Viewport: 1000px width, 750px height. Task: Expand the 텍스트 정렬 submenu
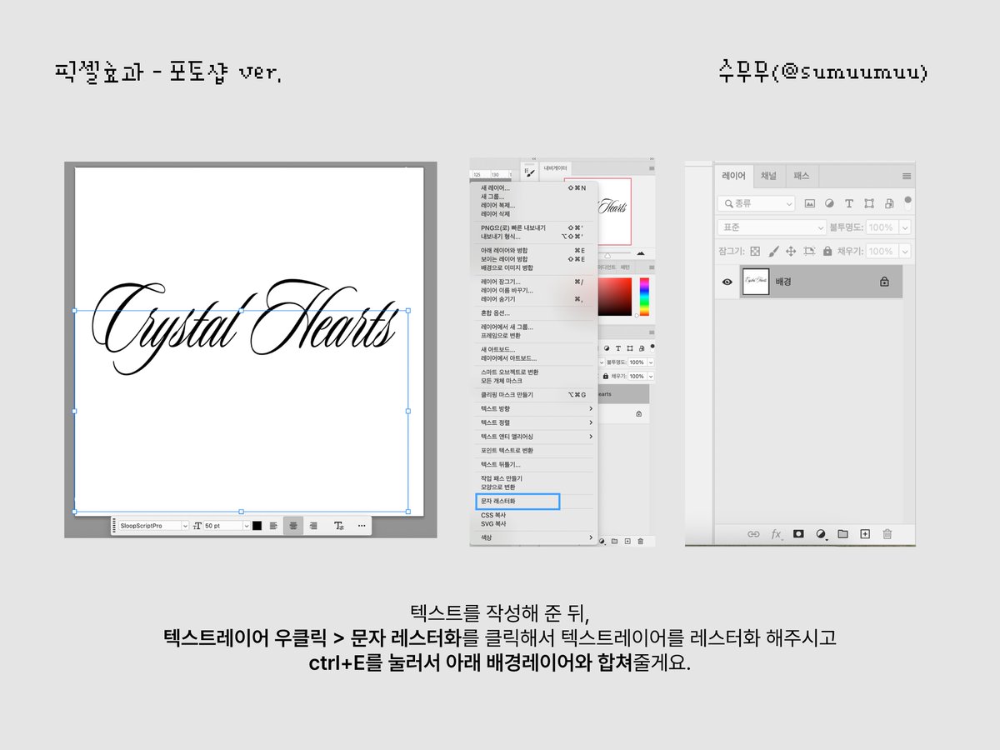[535, 422]
